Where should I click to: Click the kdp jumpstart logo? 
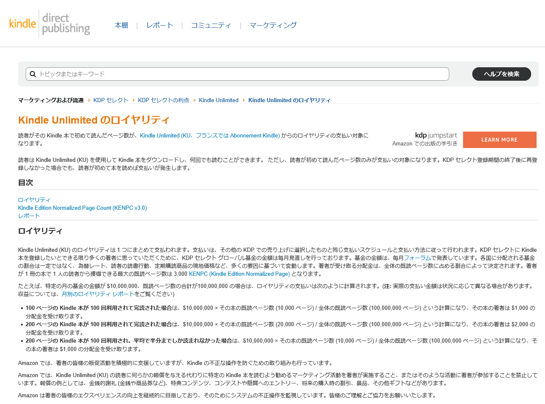[436, 135]
